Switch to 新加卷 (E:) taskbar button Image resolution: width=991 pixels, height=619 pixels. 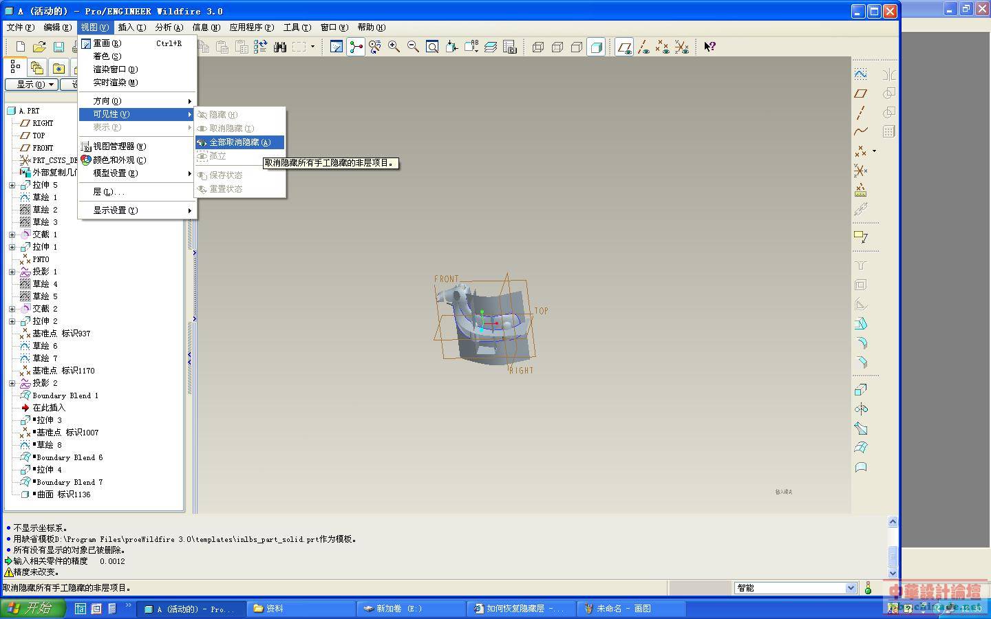[x=411, y=609]
